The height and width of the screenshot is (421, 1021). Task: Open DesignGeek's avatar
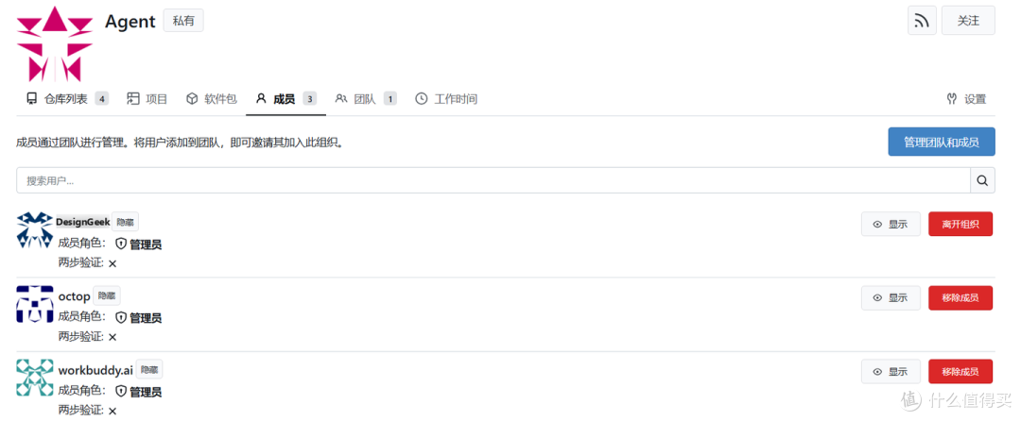click(35, 230)
